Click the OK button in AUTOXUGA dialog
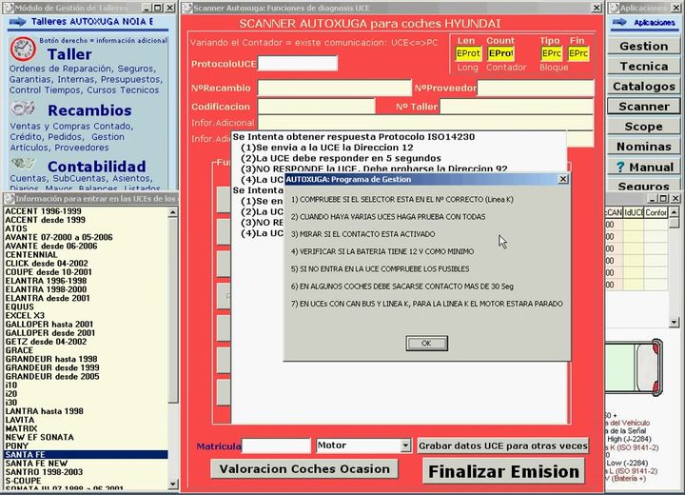This screenshot has height=495, width=685. click(x=426, y=344)
